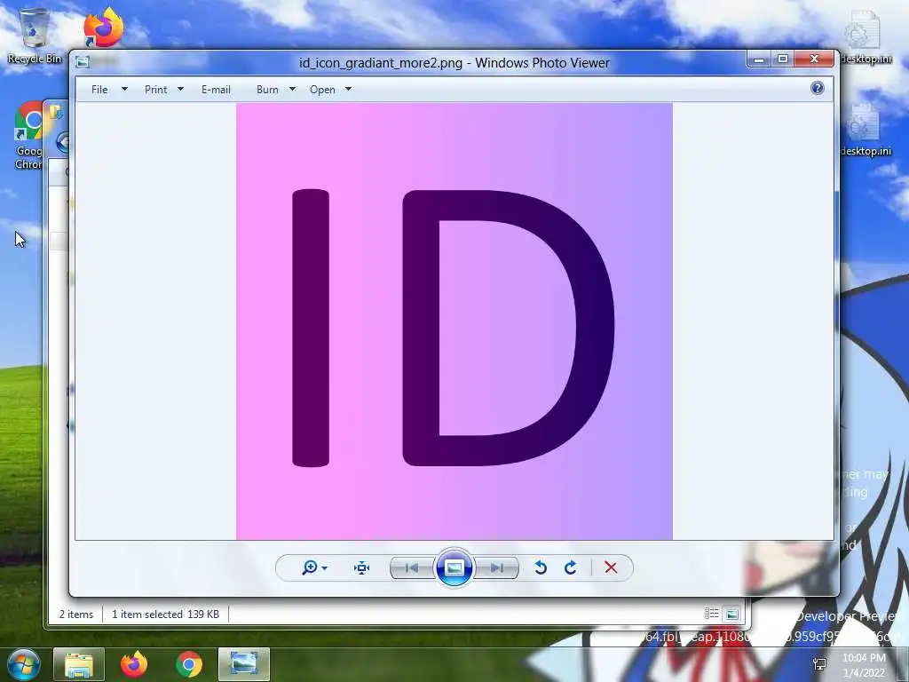Select the Firefox desktop shortcut
The width and height of the screenshot is (909, 682).
coord(103,28)
